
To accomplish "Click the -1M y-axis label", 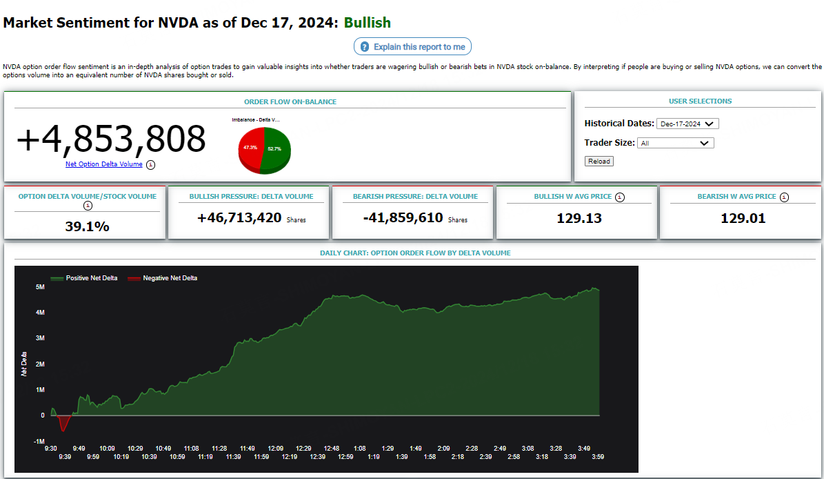I will click(39, 441).
